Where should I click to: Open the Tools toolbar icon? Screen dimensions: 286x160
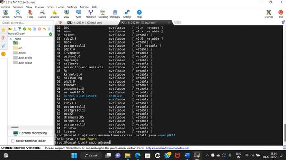pos(30,14)
